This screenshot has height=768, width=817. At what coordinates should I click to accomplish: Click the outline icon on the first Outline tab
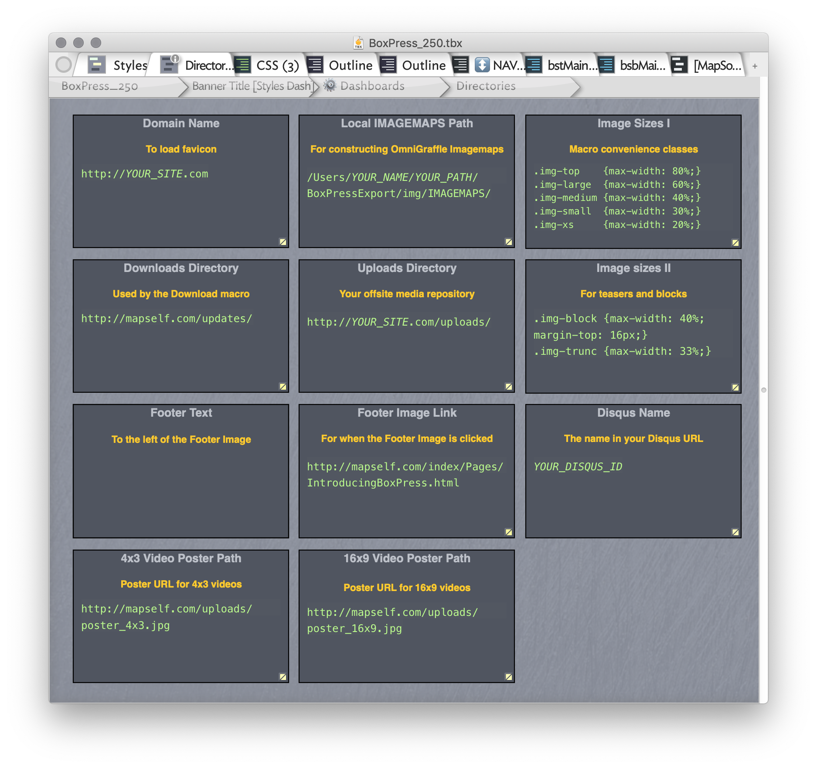click(x=315, y=65)
